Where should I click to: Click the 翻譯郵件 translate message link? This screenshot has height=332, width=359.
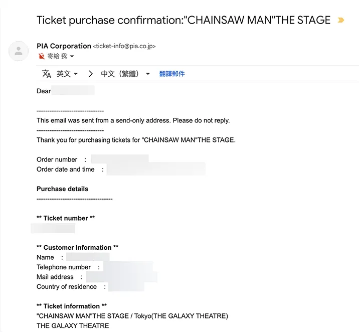tap(172, 74)
